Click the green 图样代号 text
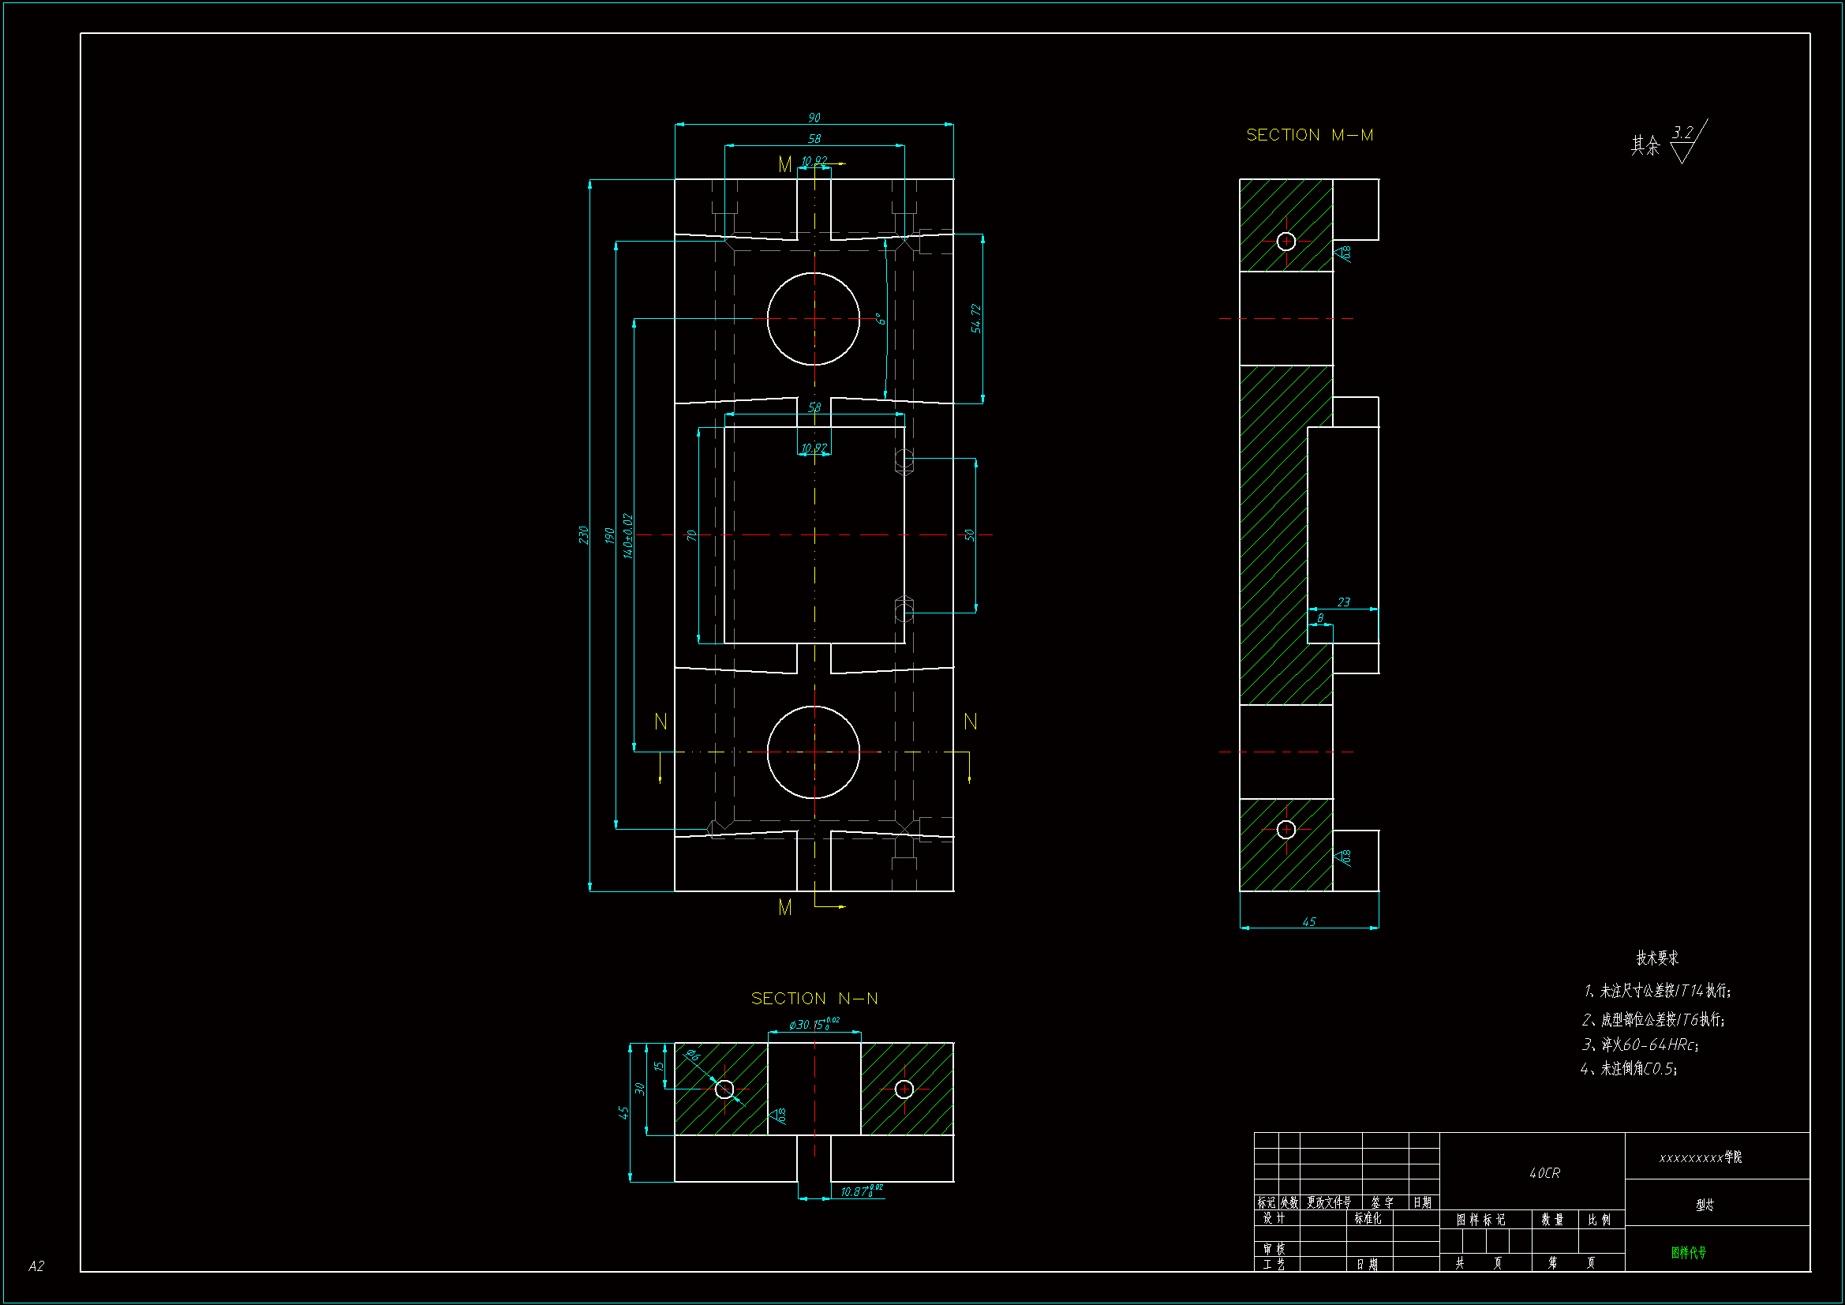This screenshot has width=1845, height=1305. tap(1688, 1252)
